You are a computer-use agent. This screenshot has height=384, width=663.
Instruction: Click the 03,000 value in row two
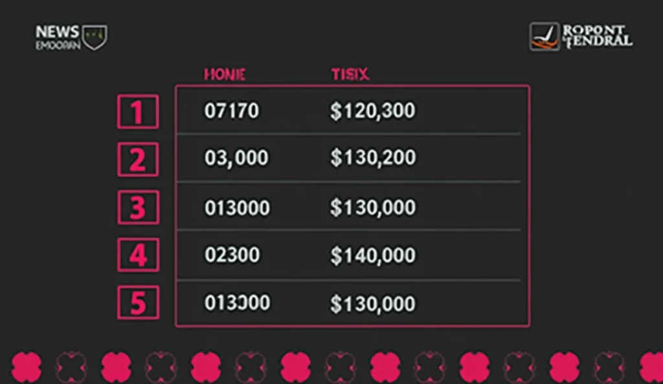[236, 158]
